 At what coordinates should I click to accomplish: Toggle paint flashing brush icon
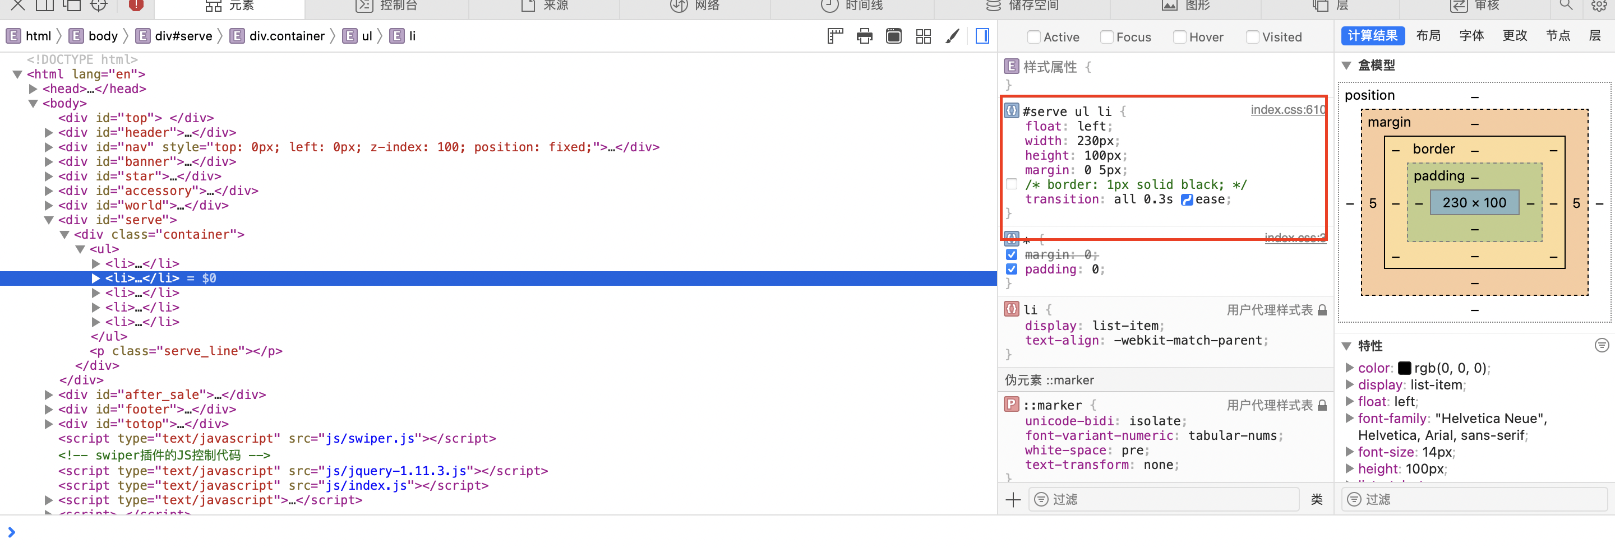pos(952,36)
